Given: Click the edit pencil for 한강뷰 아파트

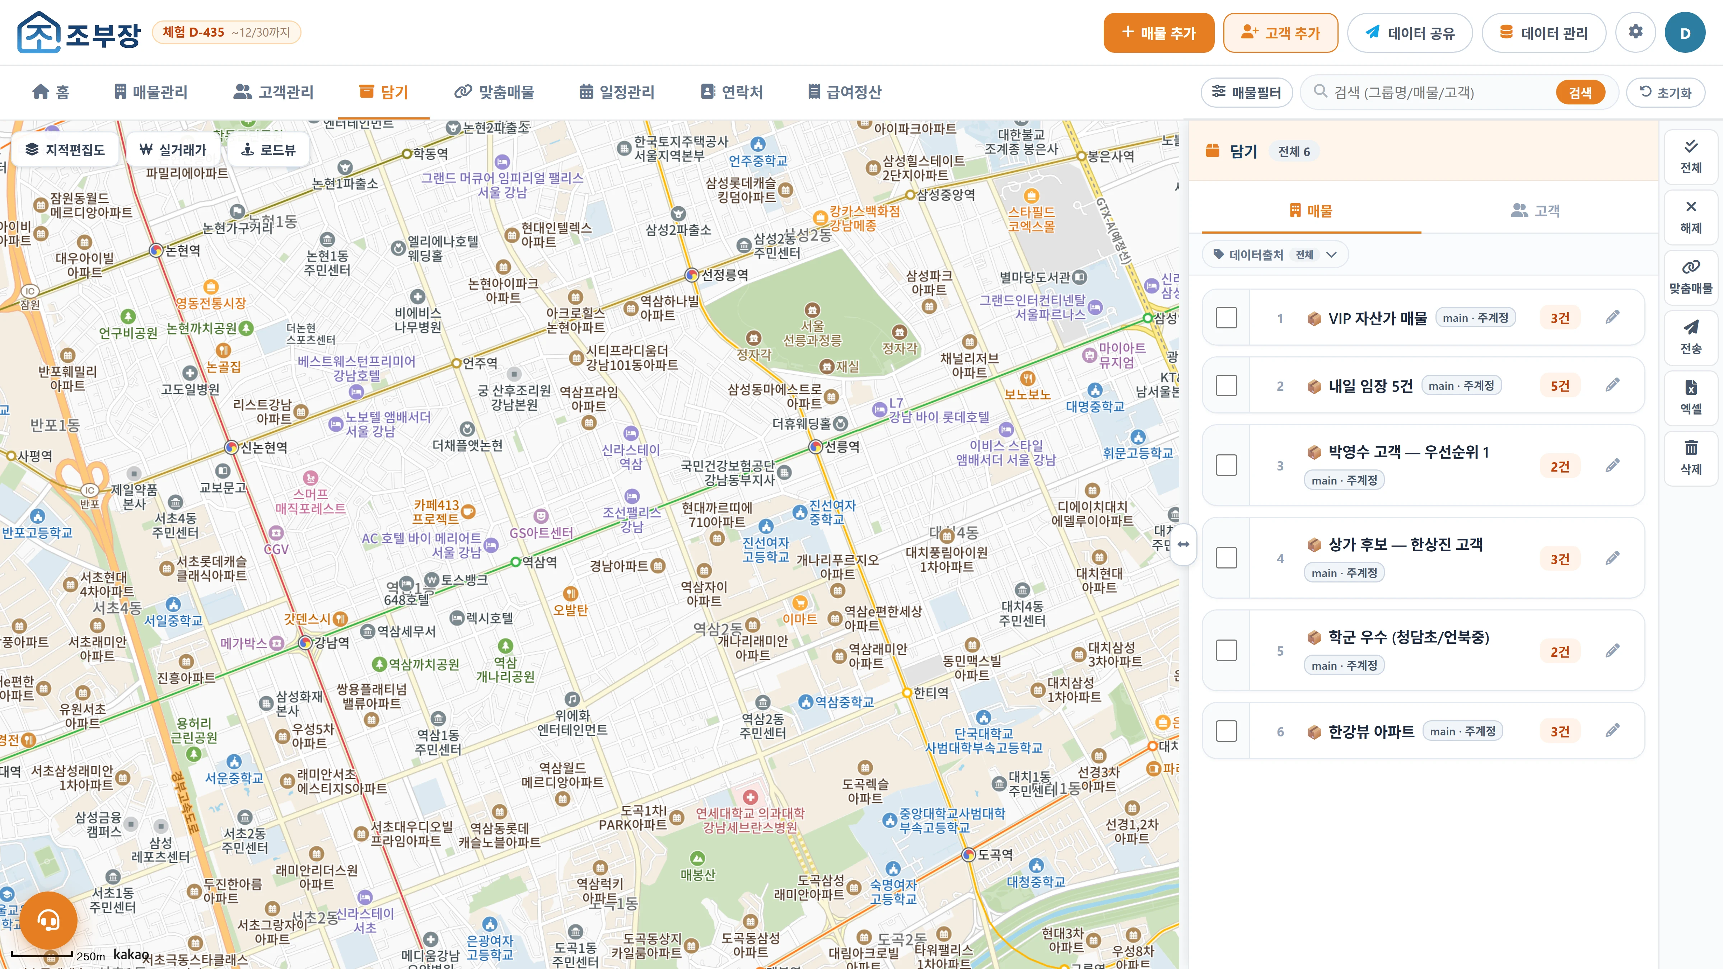Looking at the screenshot, I should (x=1613, y=730).
